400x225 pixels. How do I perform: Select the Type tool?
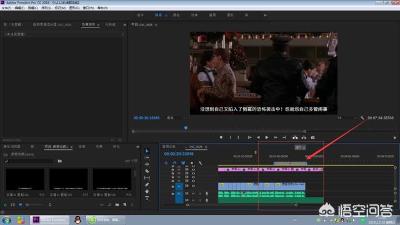(x=147, y=198)
